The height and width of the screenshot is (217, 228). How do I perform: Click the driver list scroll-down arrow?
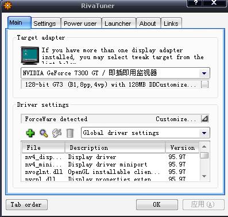(x=204, y=176)
